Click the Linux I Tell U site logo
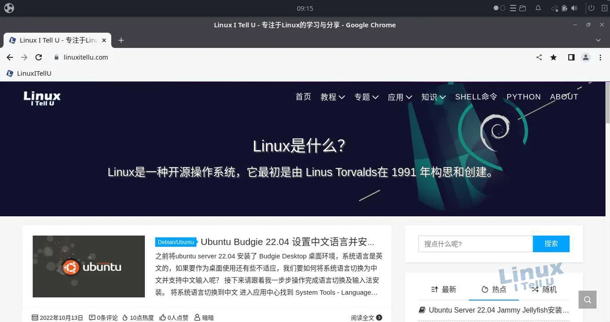610x322 pixels. (x=42, y=98)
